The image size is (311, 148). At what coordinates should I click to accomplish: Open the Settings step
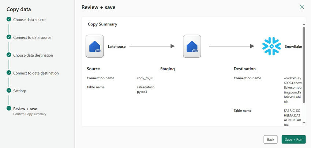[x=20, y=91]
